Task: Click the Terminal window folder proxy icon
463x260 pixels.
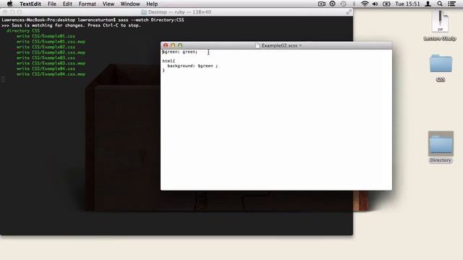Action: click(144, 12)
